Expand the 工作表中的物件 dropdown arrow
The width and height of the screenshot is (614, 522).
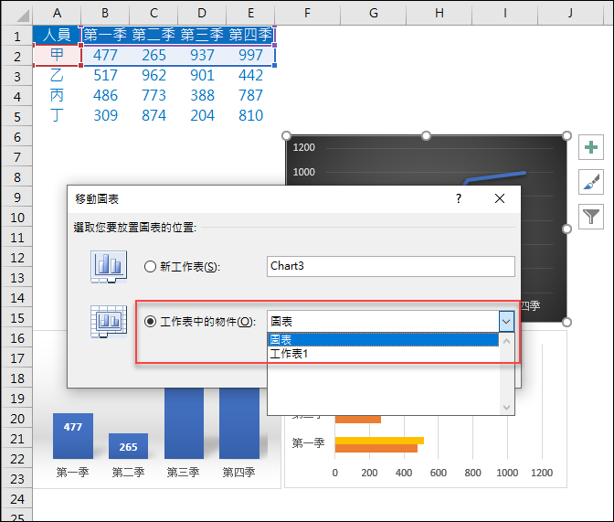tap(506, 322)
